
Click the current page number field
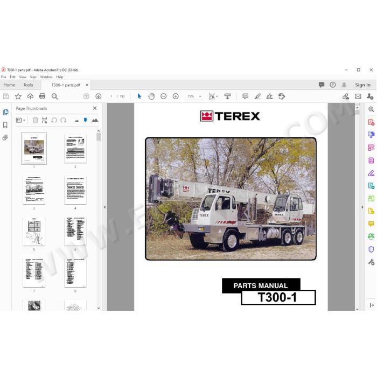(111, 96)
